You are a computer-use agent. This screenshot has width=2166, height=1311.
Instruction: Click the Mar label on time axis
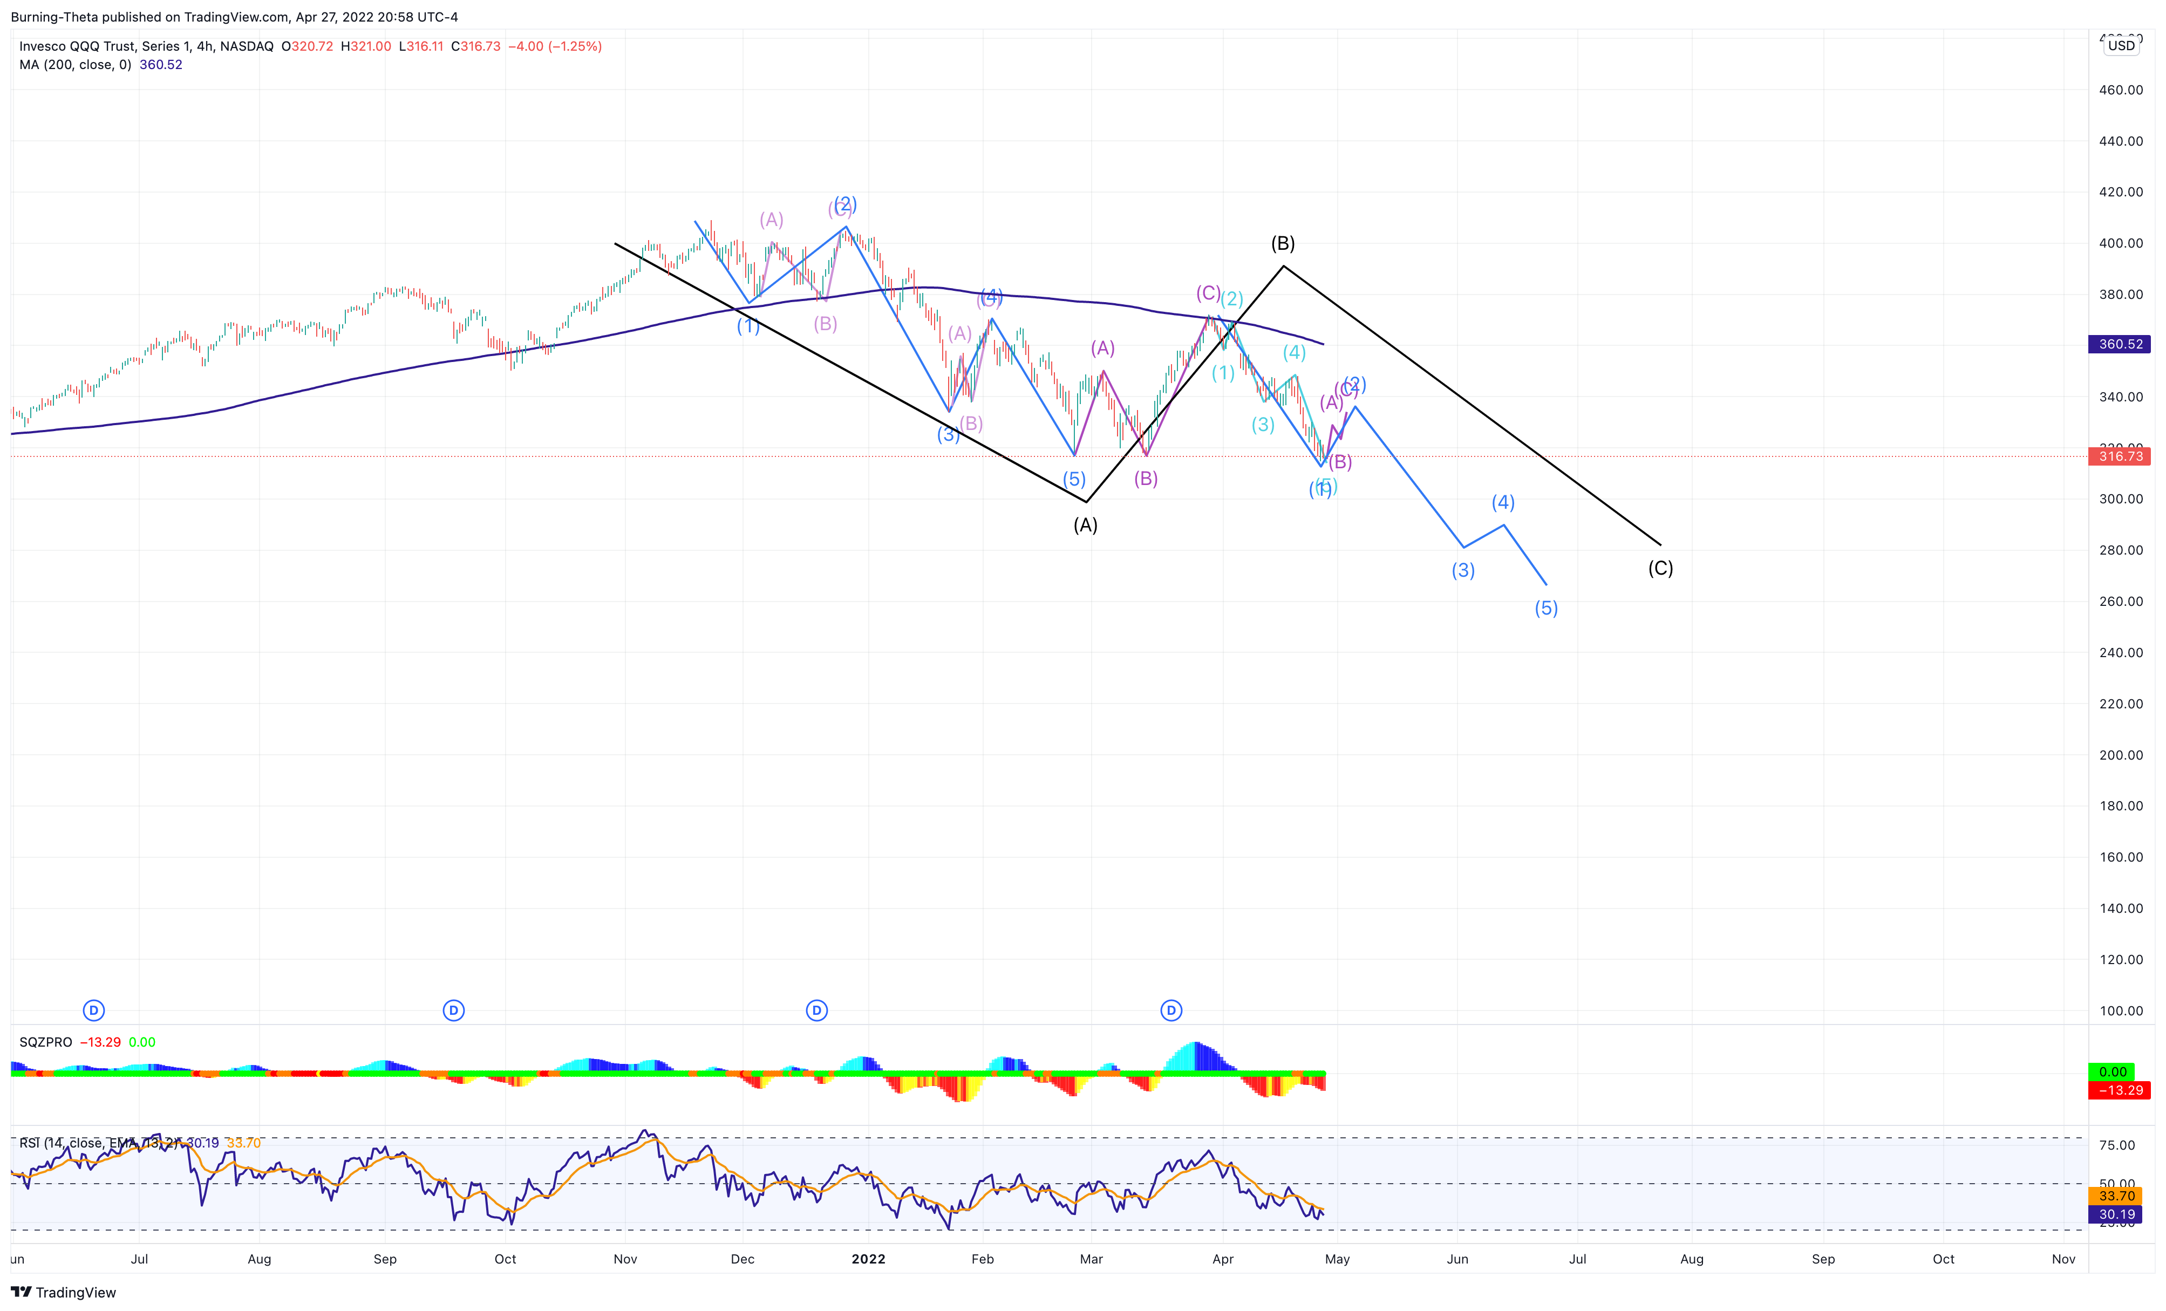coord(1091,1259)
